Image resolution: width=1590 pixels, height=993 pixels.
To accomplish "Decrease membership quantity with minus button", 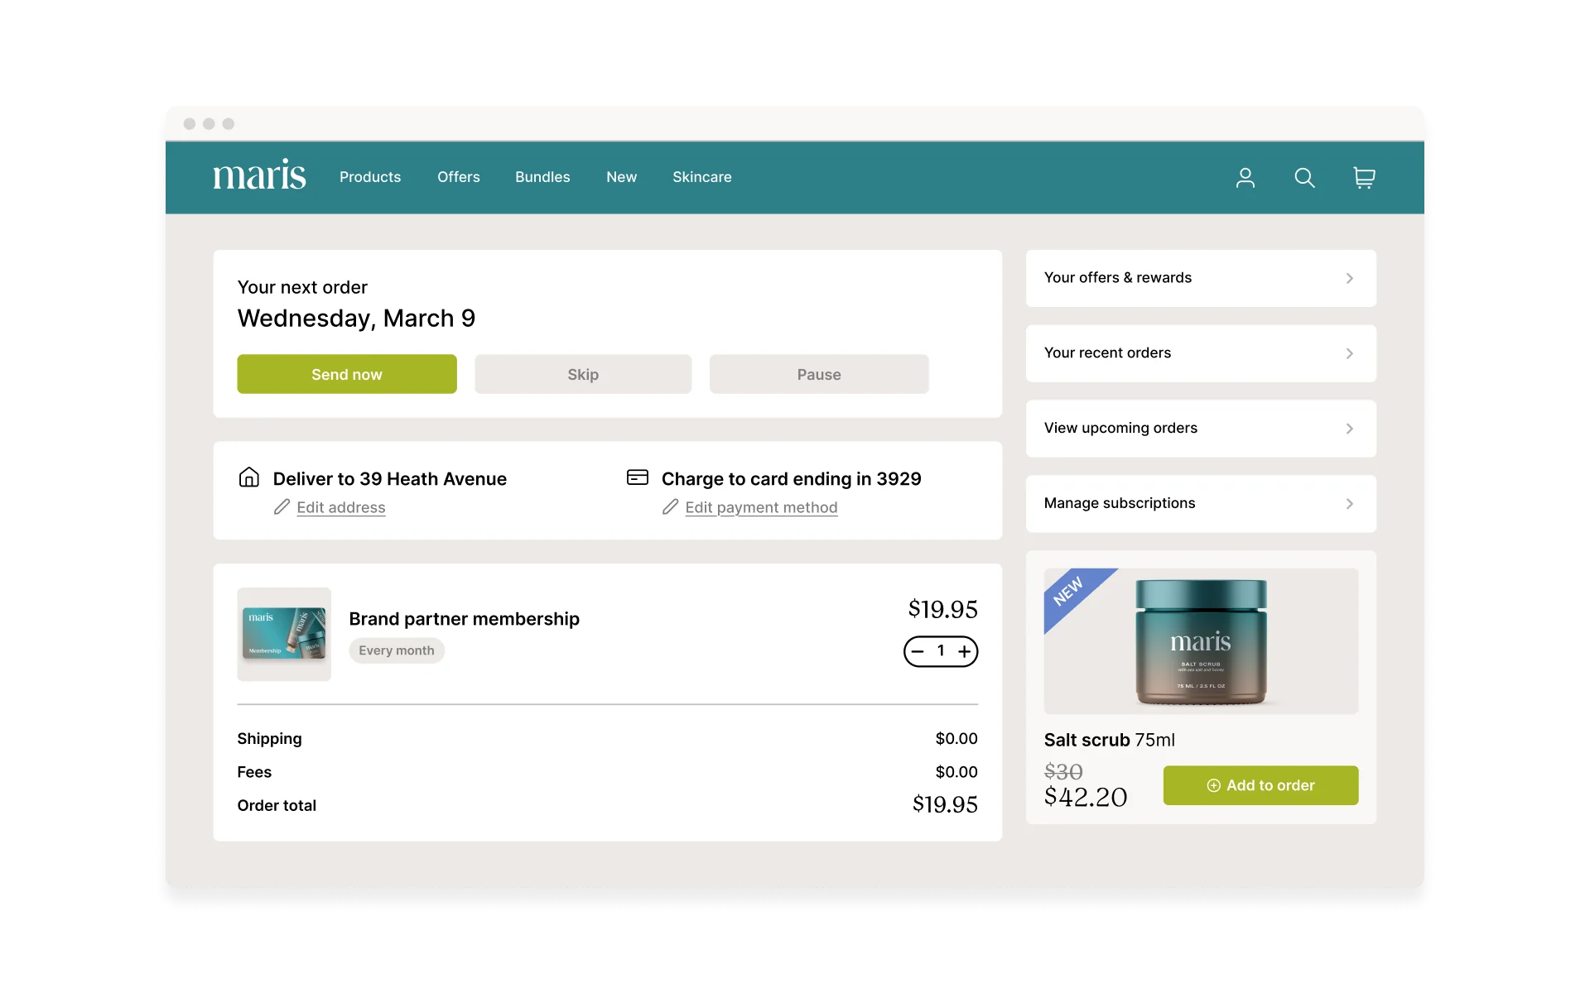I will click(917, 651).
